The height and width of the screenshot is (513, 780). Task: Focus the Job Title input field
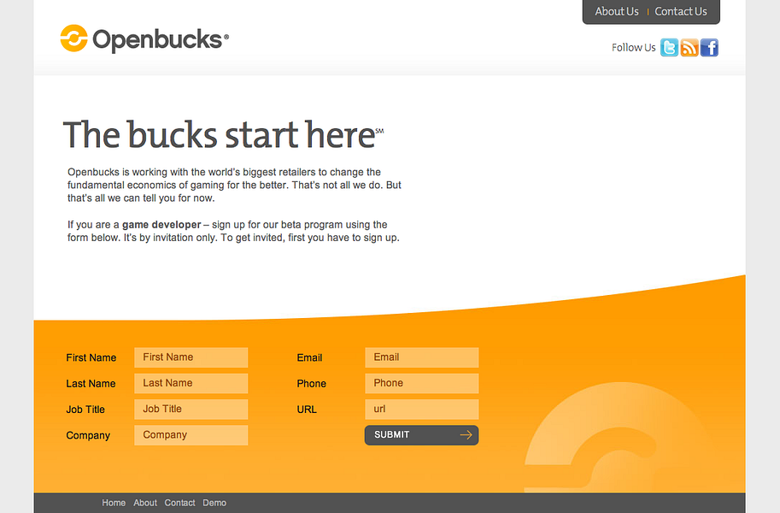pos(191,410)
